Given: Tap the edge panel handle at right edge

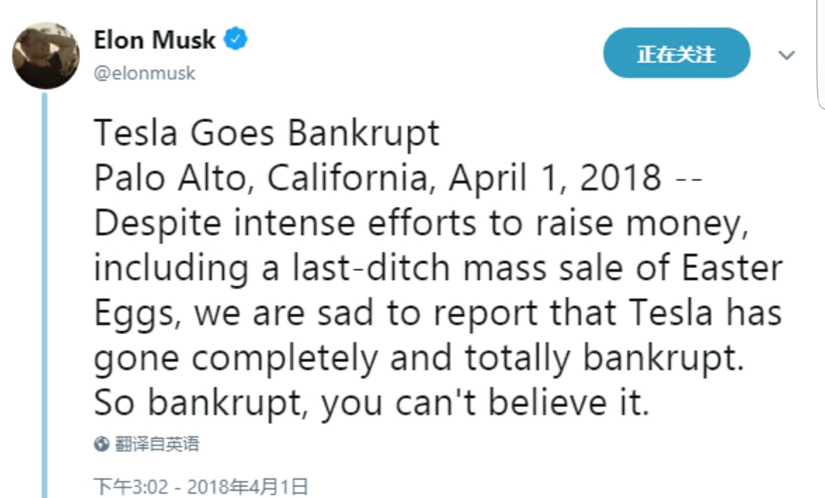Looking at the screenshot, I should 821,52.
